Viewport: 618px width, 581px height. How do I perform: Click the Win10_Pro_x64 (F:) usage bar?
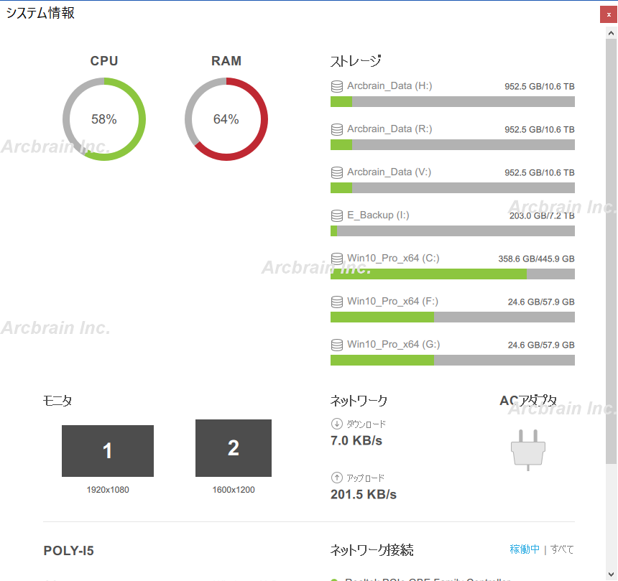453,317
